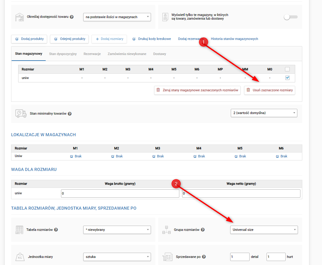Click the KG weight icon by Jednostka miary
Screen dimensions: 322x265
(20, 257)
